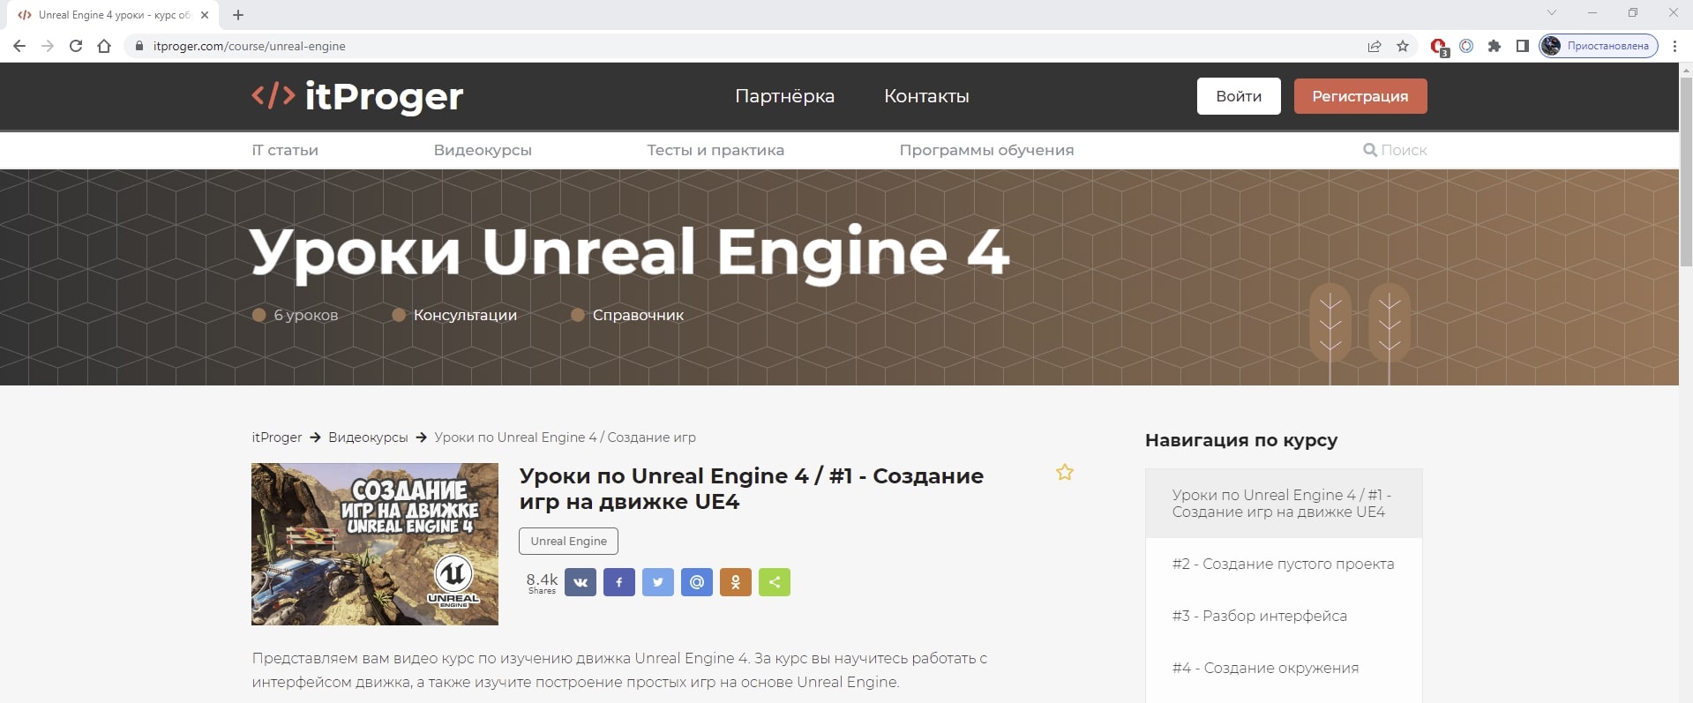Viewport: 1693px width, 703px height.
Task: Open the tab search dropdown chevron
Action: (x=1552, y=12)
